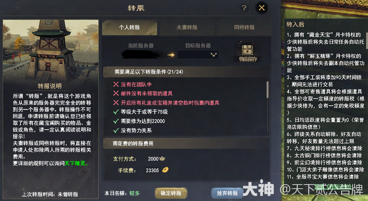
Task: Click the 确定转服 button
Action: click(x=171, y=193)
